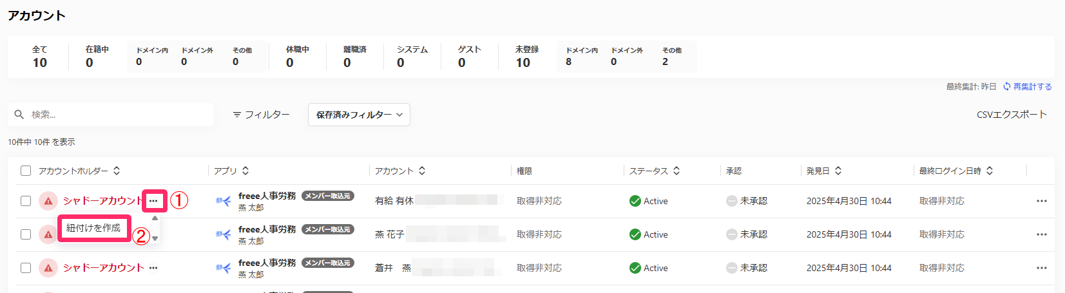This screenshot has width=1065, height=293.
Task: Select the 在籍中 count tab
Action: 97,57
